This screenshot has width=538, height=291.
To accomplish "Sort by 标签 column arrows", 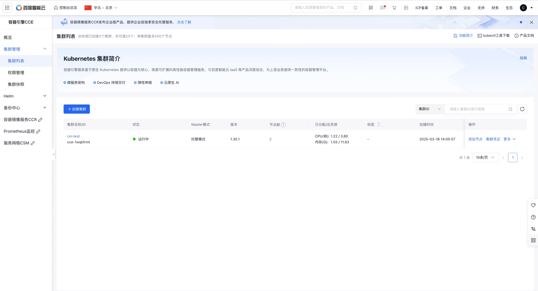I will [379, 125].
